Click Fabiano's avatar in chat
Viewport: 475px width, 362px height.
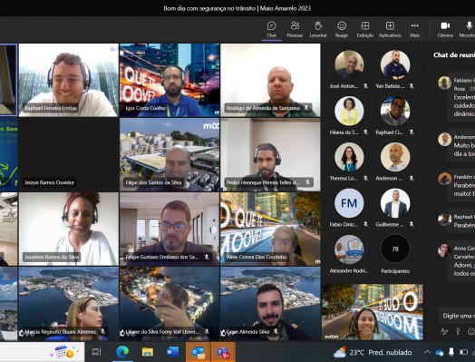444,83
